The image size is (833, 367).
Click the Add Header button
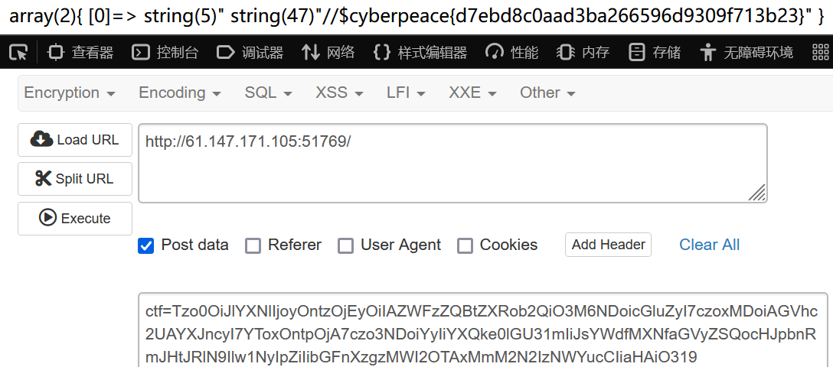coord(608,245)
